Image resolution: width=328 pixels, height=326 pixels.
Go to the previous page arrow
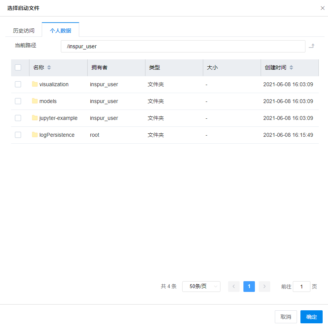coord(234,287)
